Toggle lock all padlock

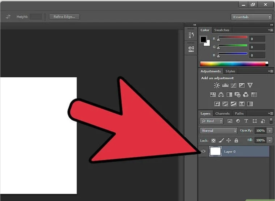pos(236,140)
